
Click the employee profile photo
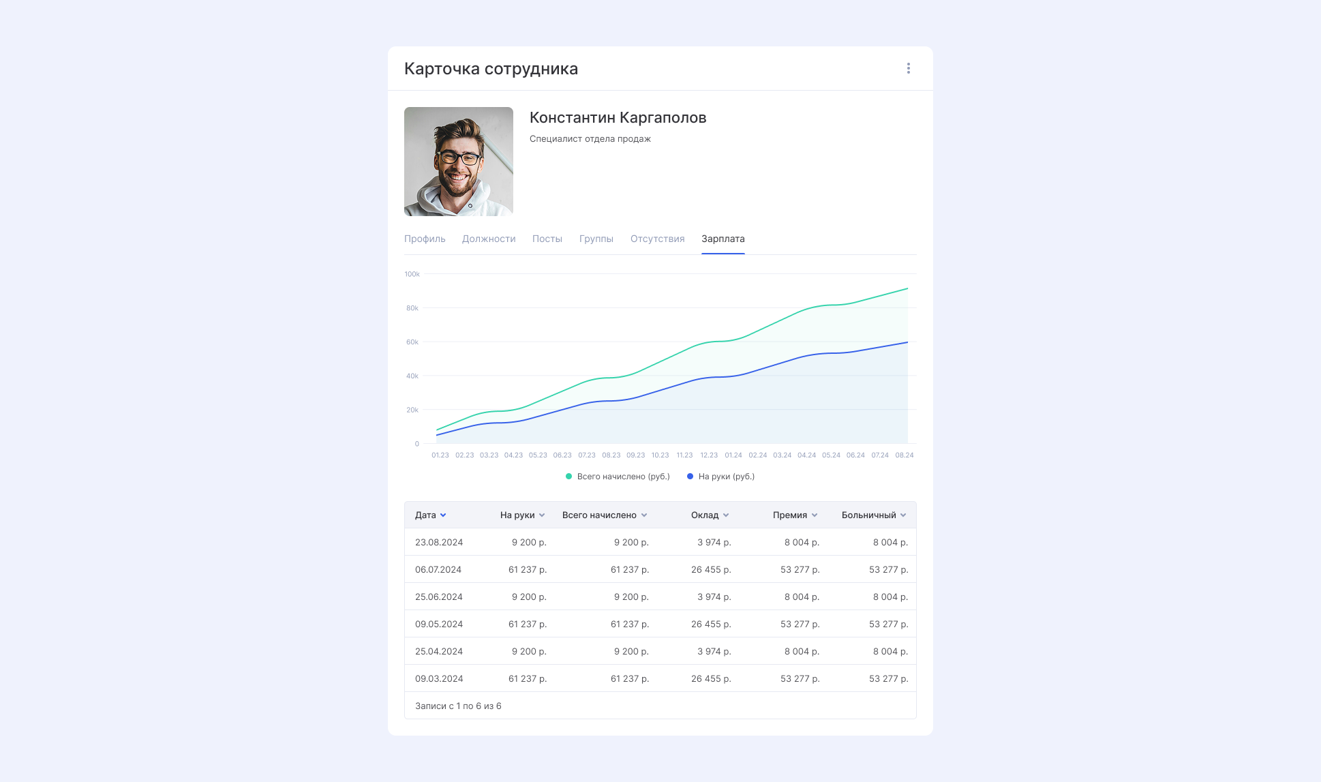pyautogui.click(x=458, y=162)
